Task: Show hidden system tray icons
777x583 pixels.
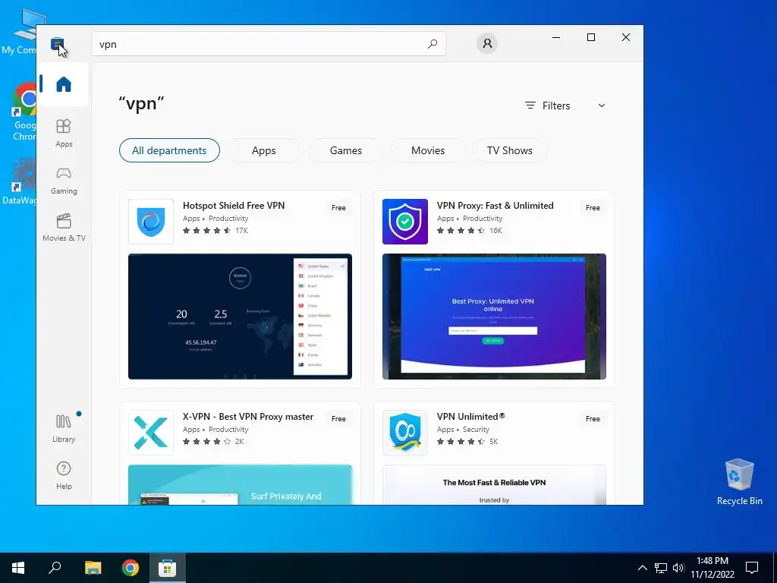Action: [x=642, y=568]
